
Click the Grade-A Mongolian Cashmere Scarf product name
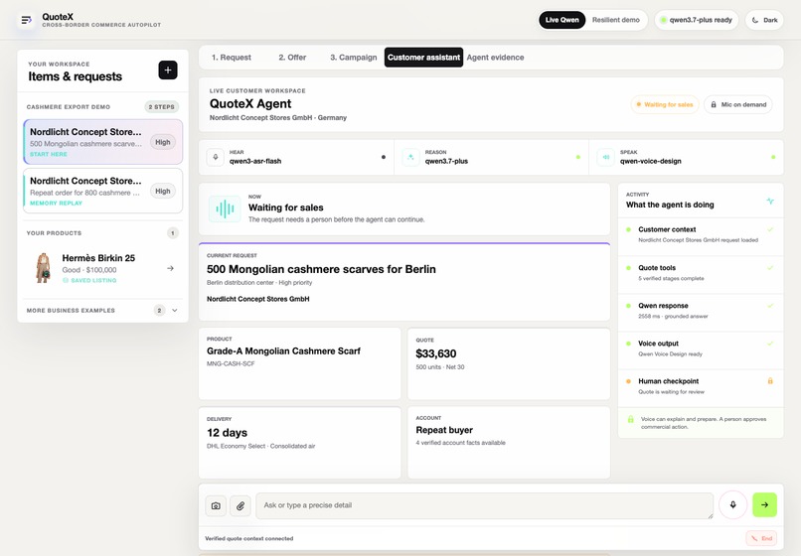pos(283,350)
